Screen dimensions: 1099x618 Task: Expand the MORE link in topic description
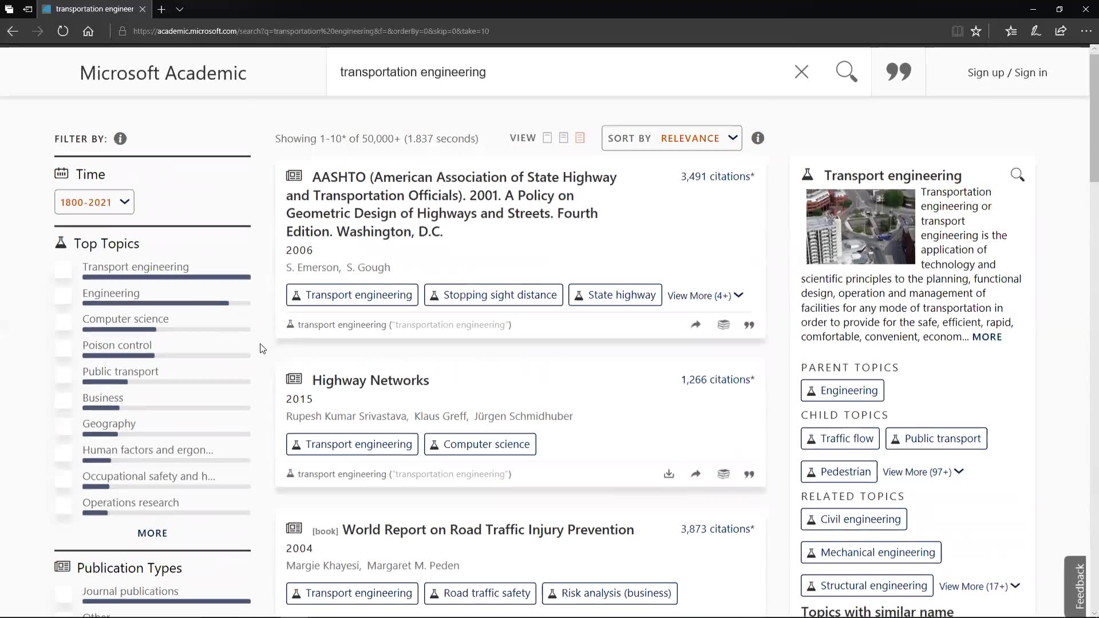987,336
